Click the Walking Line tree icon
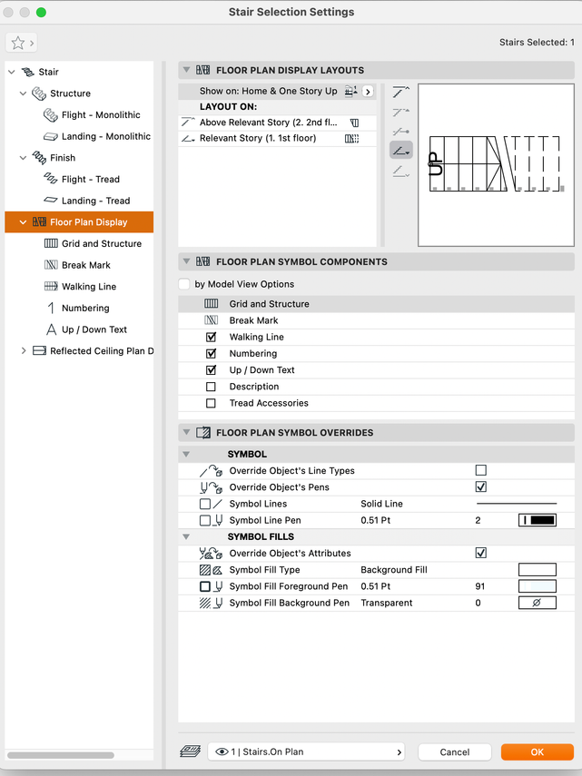 (51, 286)
